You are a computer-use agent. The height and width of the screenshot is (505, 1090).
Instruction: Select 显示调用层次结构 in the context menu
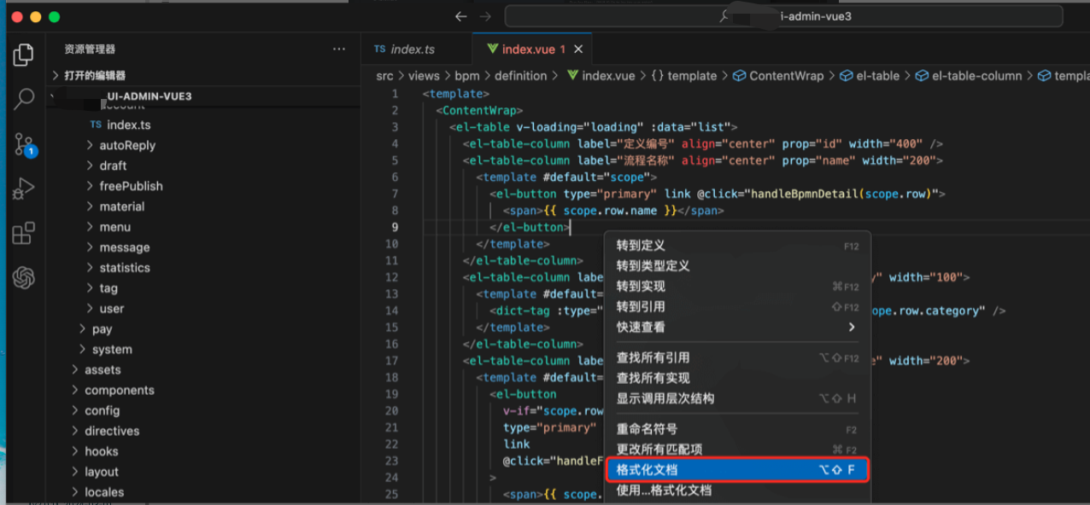[737, 399]
